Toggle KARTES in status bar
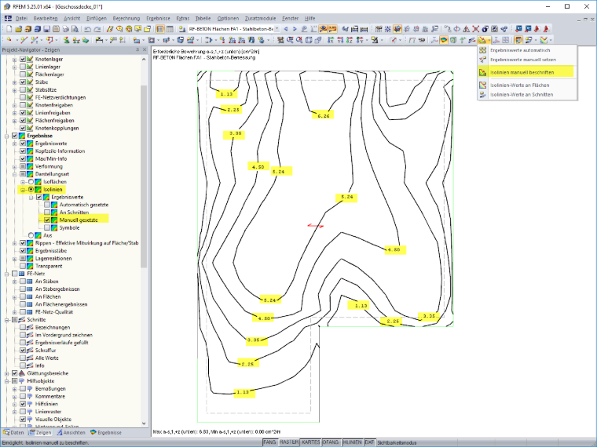This screenshot has width=597, height=447. tap(311, 442)
